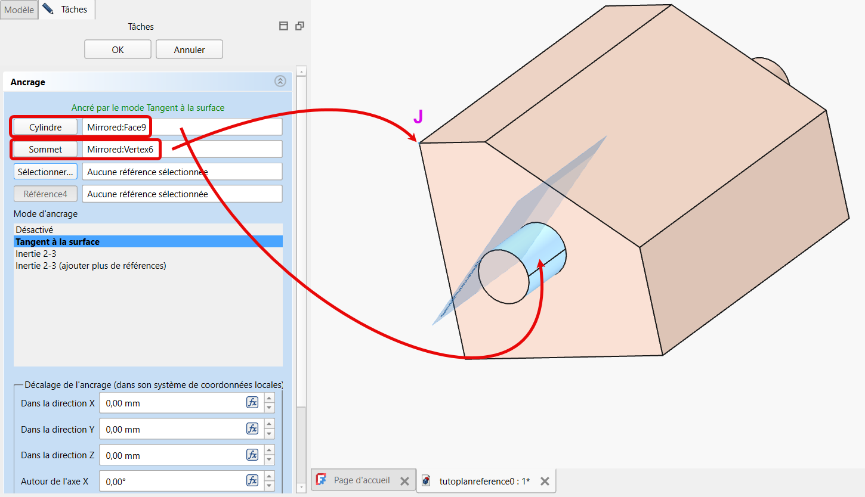Viewport: 865px width, 497px height.
Task: Collapse the Ancrage panel with chevron icon
Action: [x=280, y=82]
